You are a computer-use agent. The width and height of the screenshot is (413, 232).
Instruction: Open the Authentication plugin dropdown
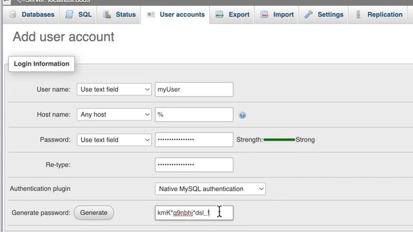click(x=210, y=189)
